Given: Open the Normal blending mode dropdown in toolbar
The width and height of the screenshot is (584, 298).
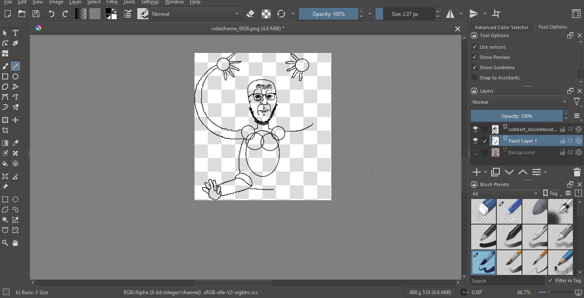Looking at the screenshot, I should coord(196,14).
